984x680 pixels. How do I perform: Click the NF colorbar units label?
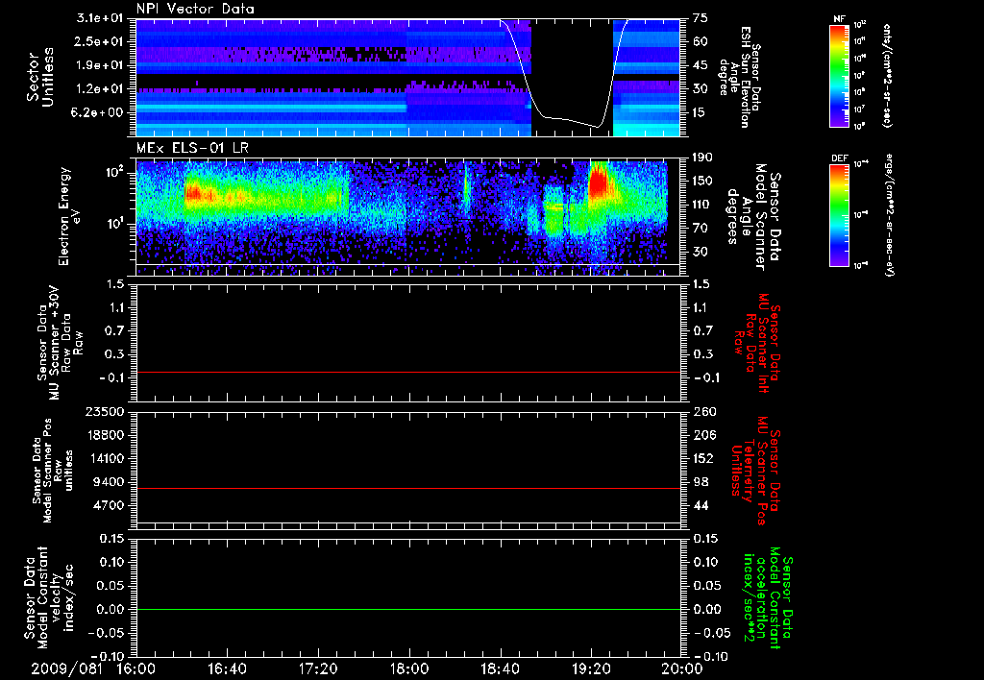(x=887, y=76)
